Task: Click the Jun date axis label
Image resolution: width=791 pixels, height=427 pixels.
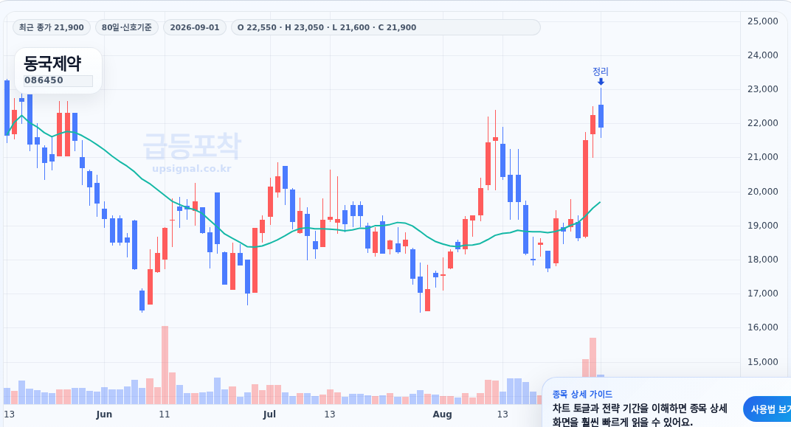Action: (104, 414)
